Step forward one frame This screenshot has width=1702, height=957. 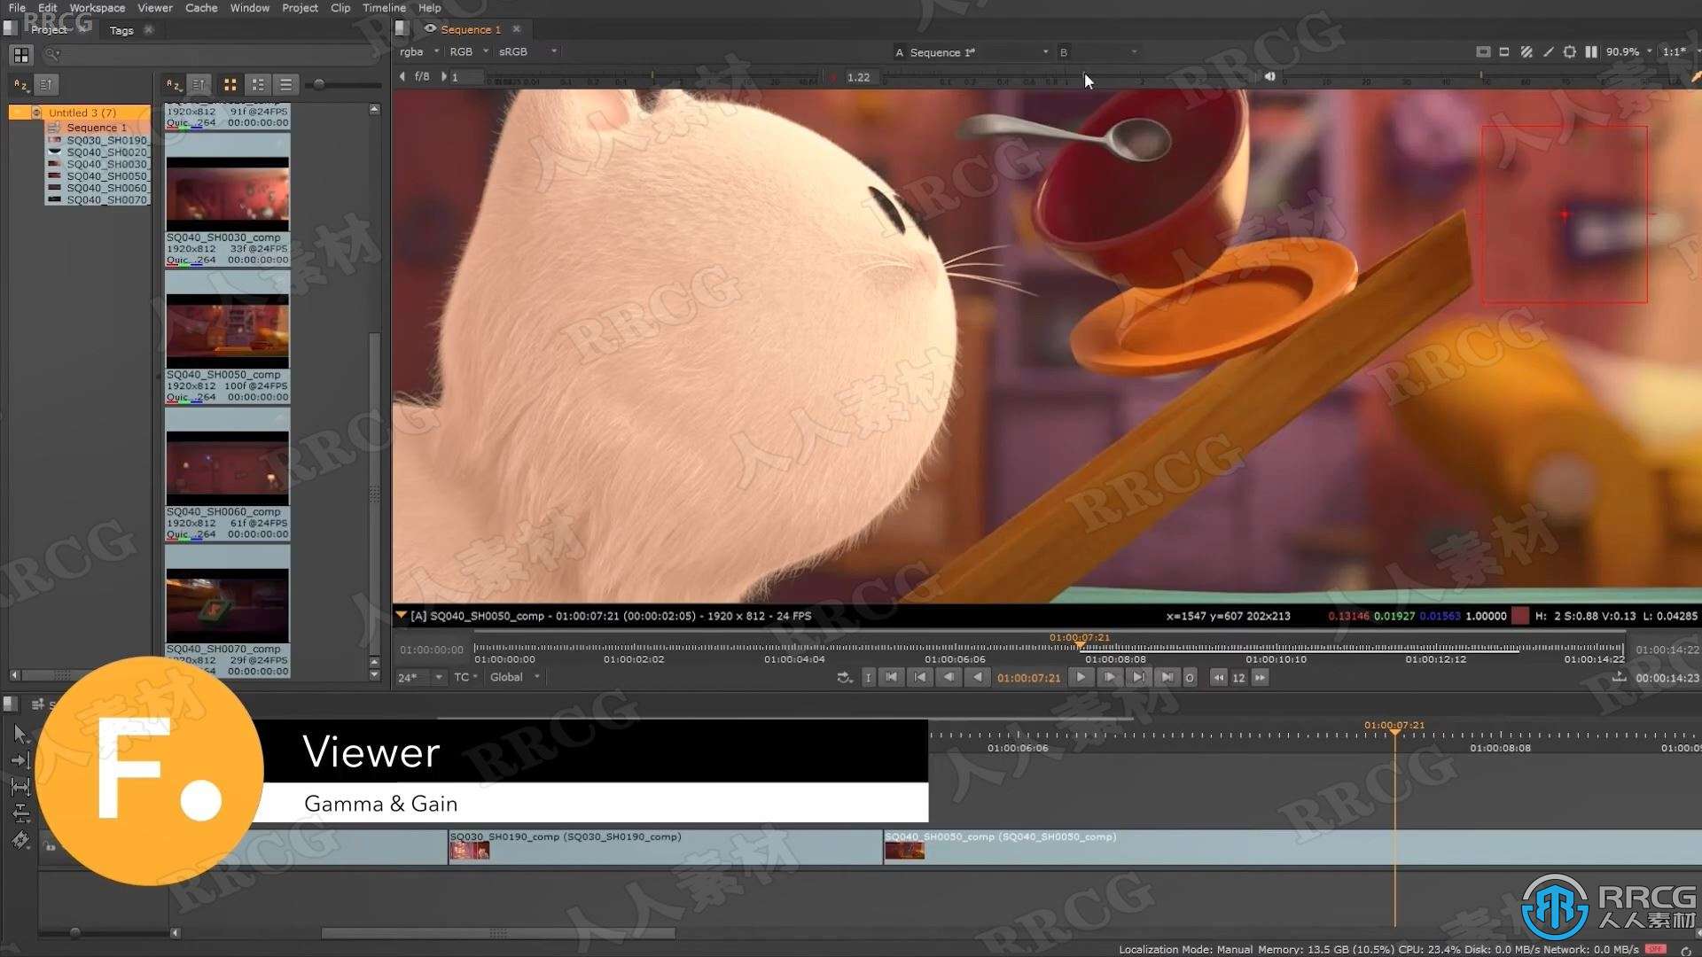(x=1109, y=678)
